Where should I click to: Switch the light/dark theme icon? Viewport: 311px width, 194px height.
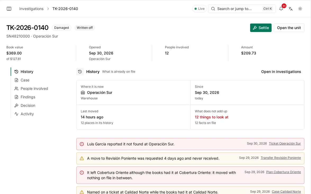(300, 9)
